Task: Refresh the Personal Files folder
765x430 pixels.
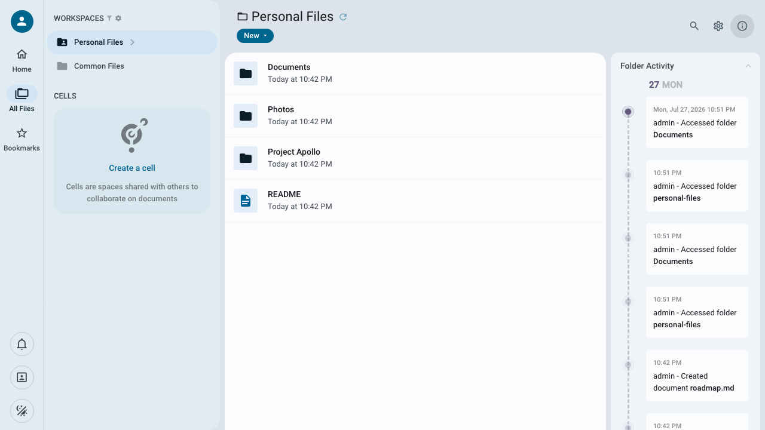Action: point(343,17)
